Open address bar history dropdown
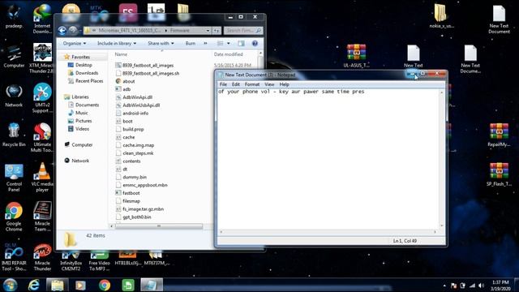 pos(208,31)
